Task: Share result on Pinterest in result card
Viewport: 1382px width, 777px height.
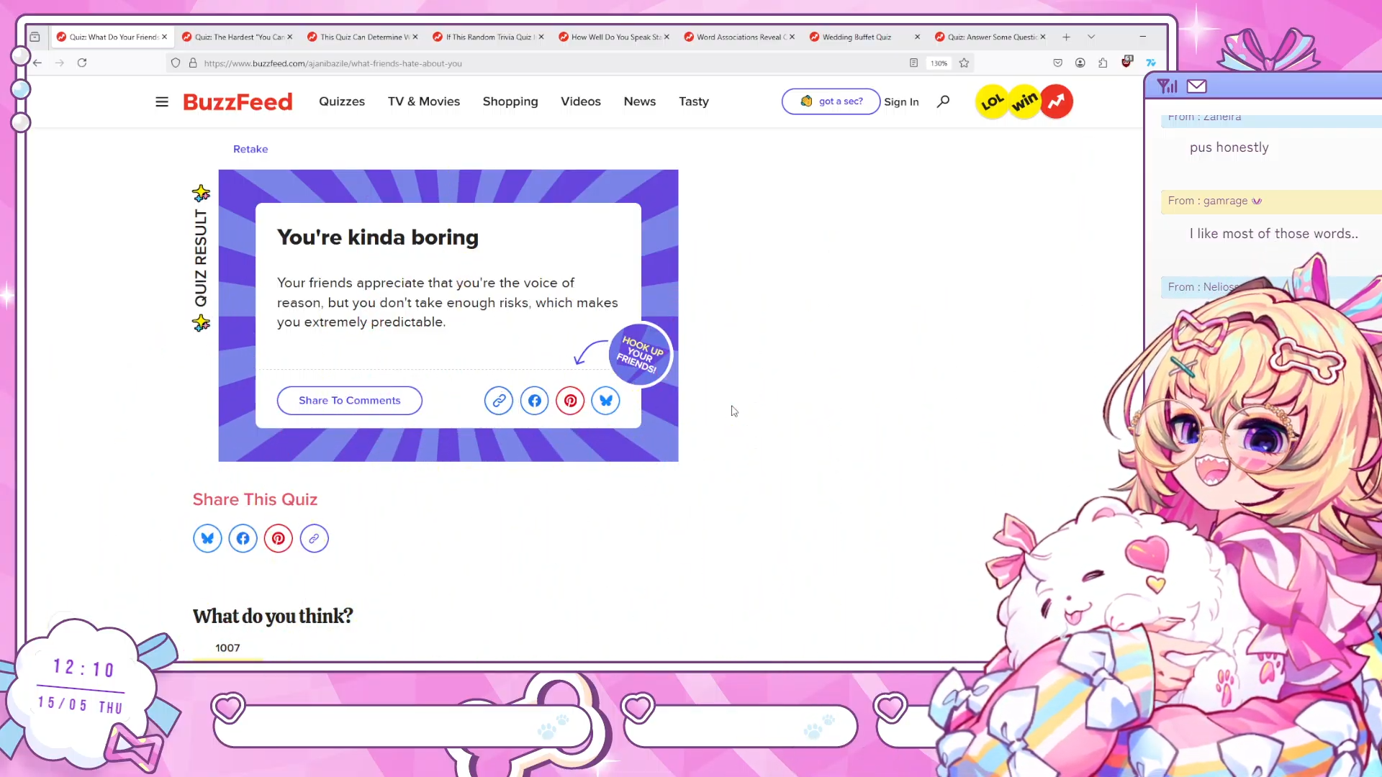Action: tap(570, 401)
